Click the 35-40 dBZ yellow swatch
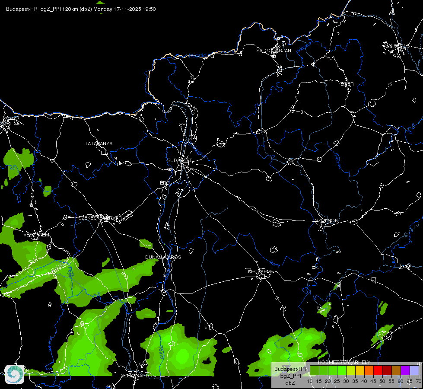423x389 pixels. (x=360, y=370)
